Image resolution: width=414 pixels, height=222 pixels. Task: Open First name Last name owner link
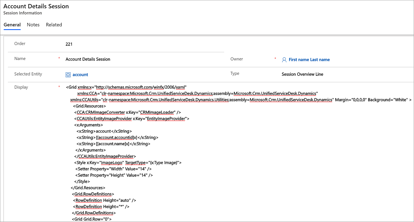(x=309, y=60)
